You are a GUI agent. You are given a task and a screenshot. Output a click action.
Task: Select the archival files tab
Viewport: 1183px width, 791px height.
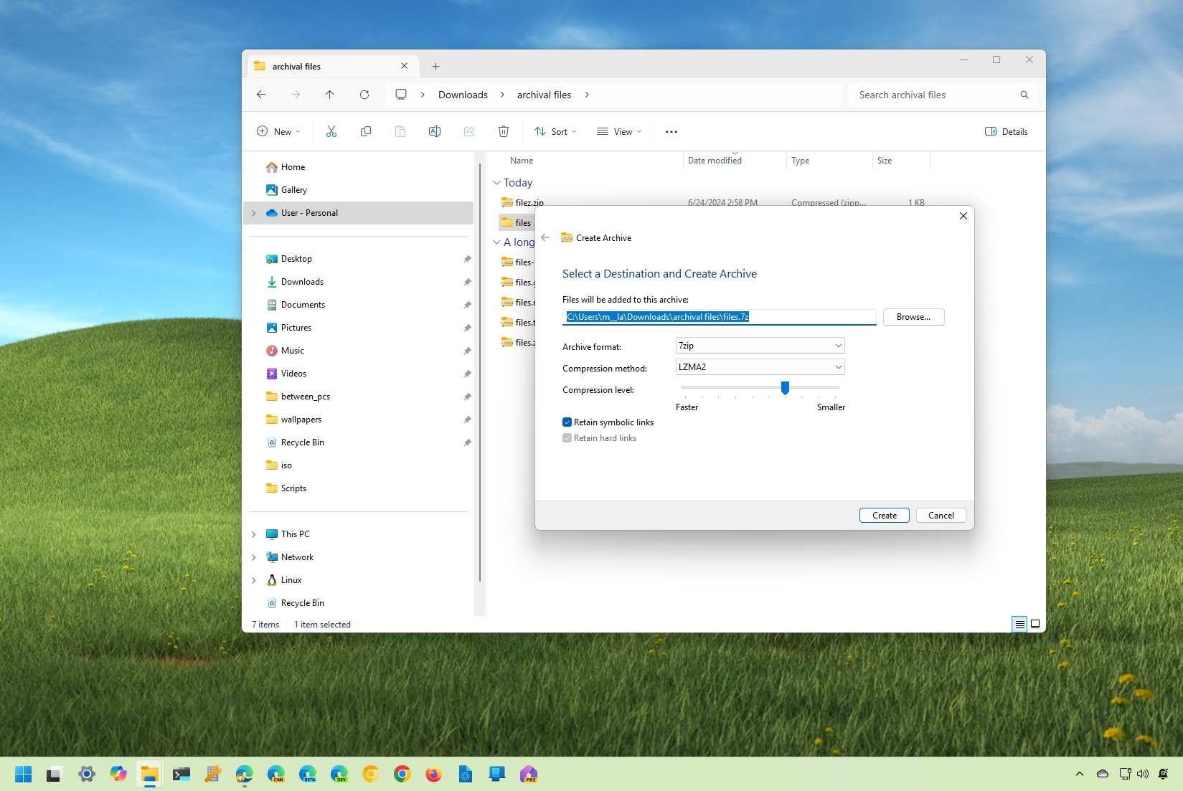point(332,67)
